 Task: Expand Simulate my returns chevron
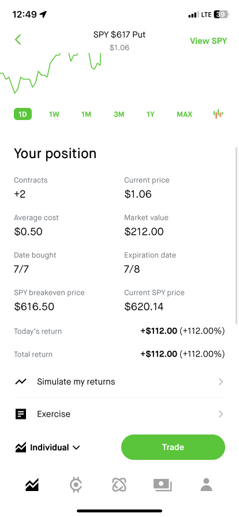pos(221,382)
